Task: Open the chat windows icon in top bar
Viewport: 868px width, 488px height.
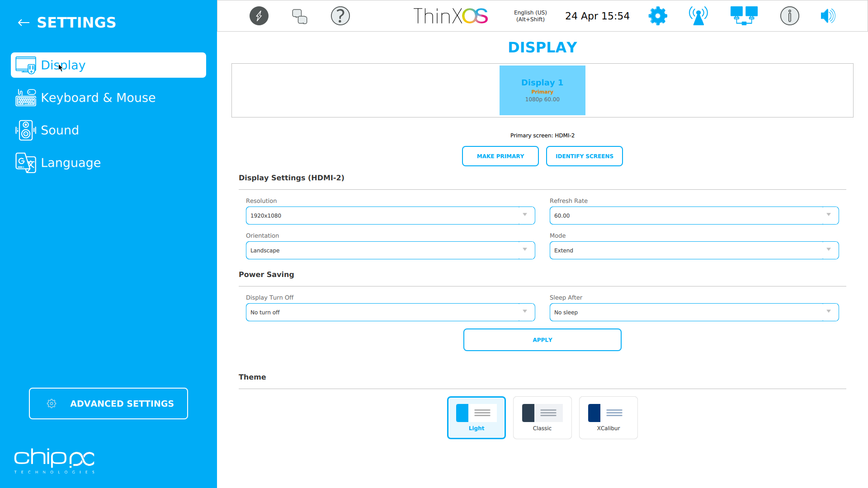Action: click(x=300, y=16)
